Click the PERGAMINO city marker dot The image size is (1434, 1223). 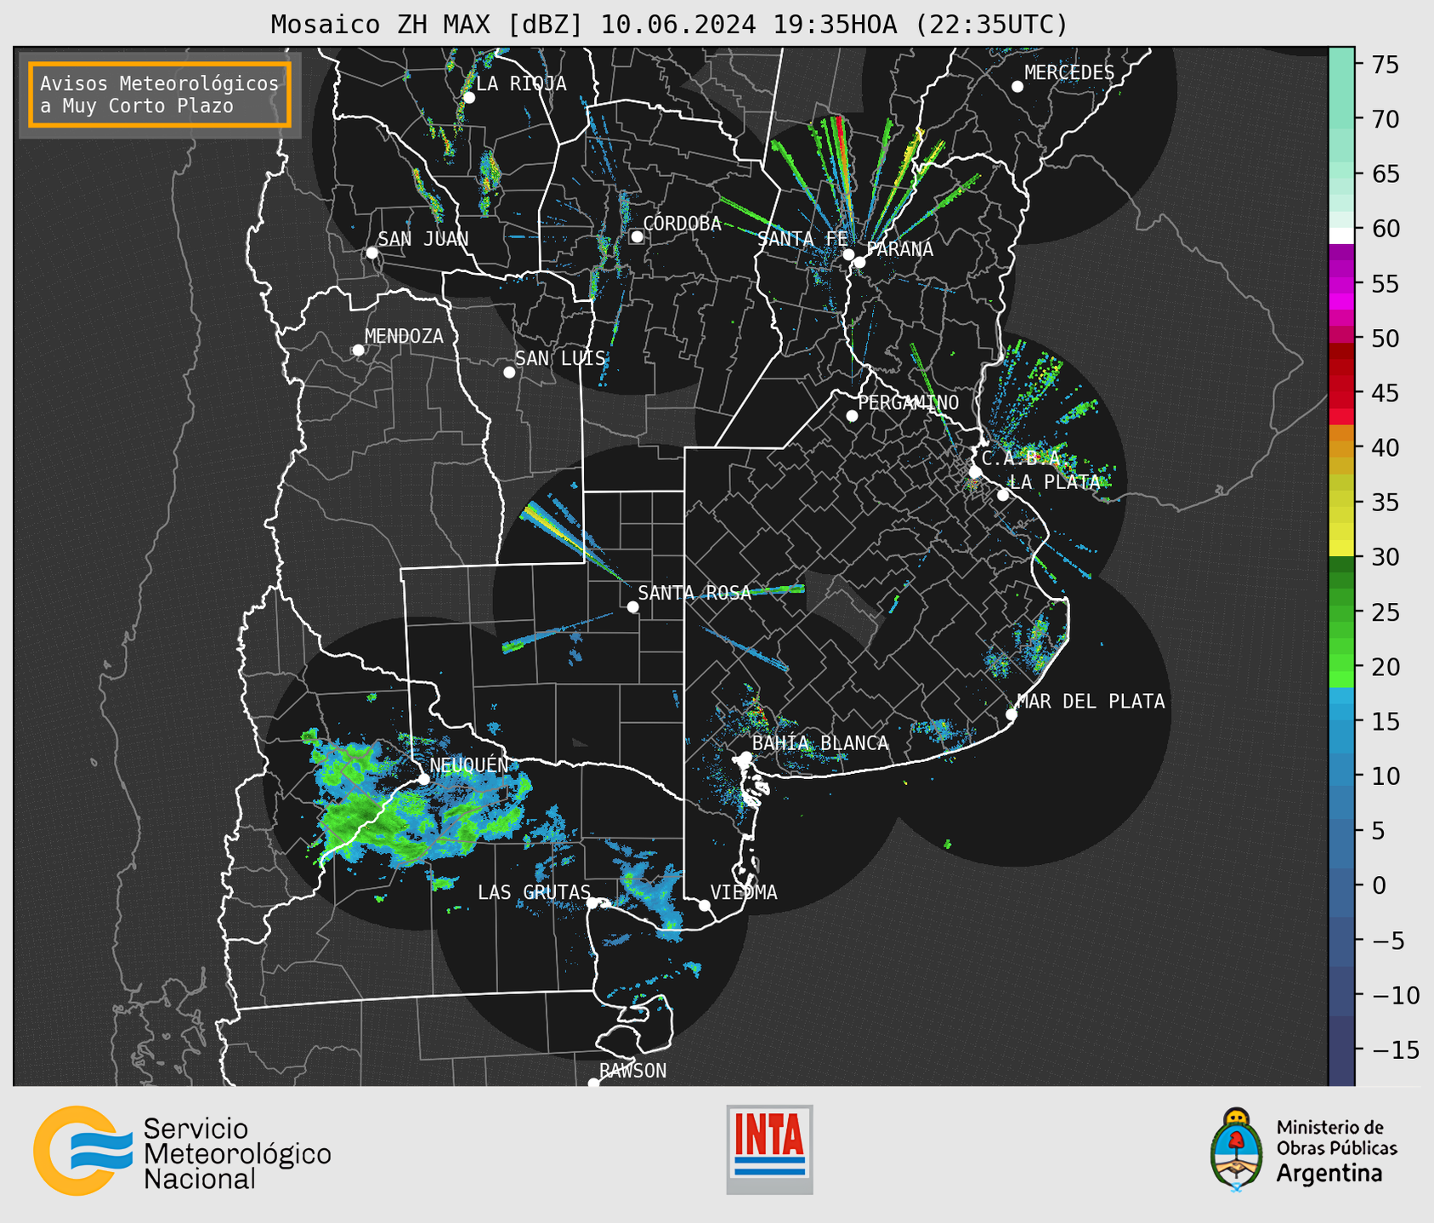[852, 416]
